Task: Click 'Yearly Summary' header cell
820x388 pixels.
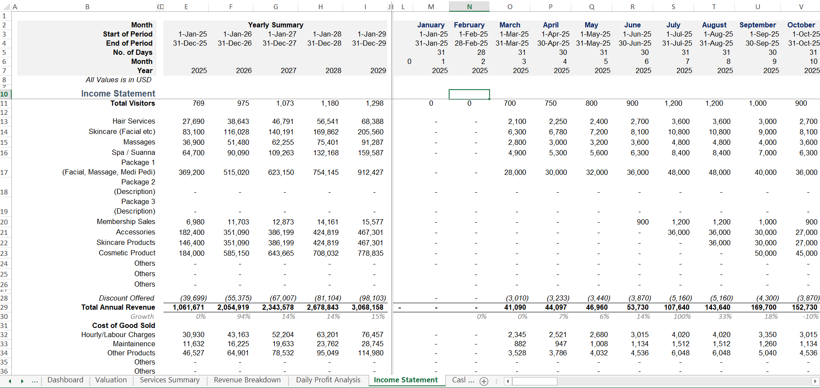Action: coord(276,25)
